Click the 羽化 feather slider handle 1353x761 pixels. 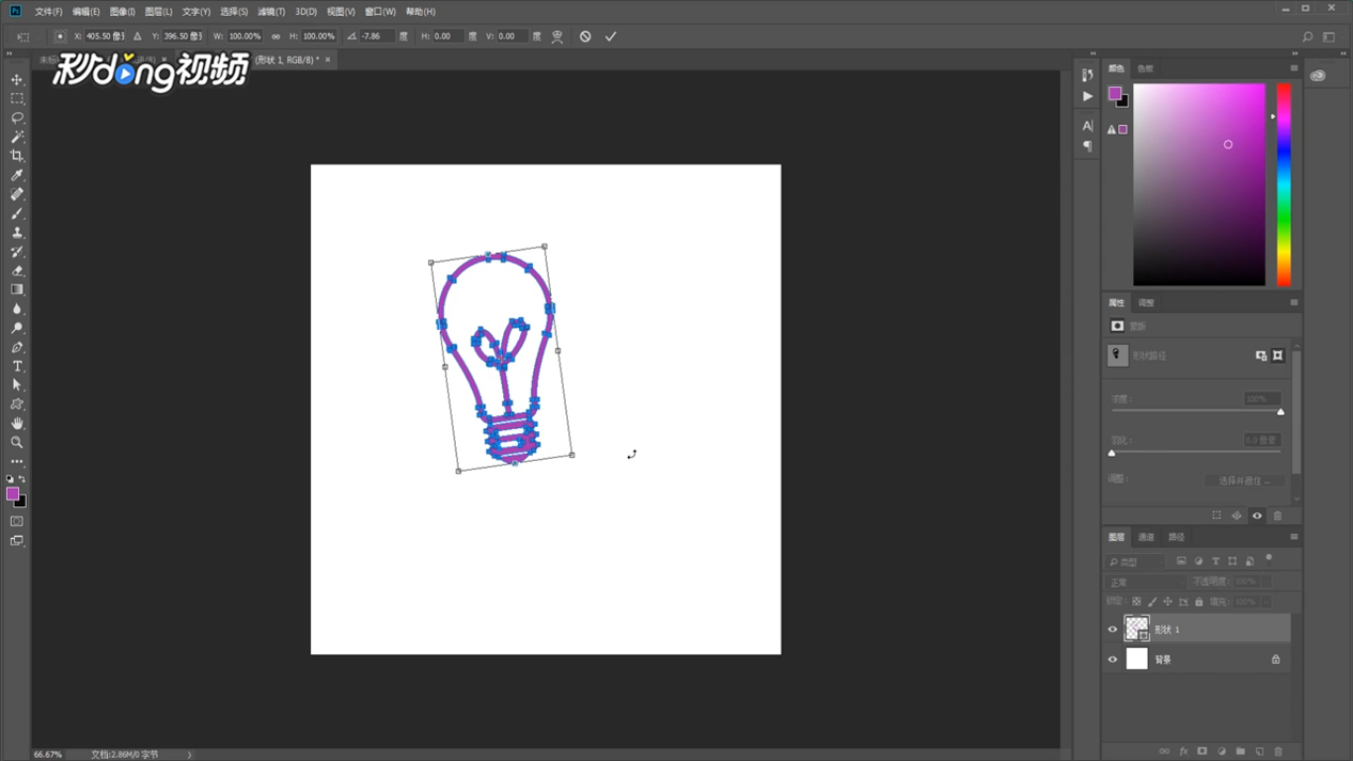point(1111,453)
